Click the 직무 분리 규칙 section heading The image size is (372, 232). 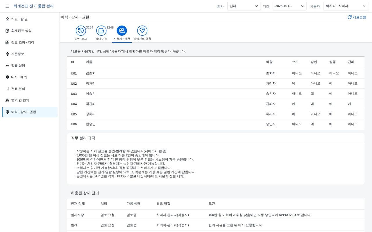click(83, 138)
